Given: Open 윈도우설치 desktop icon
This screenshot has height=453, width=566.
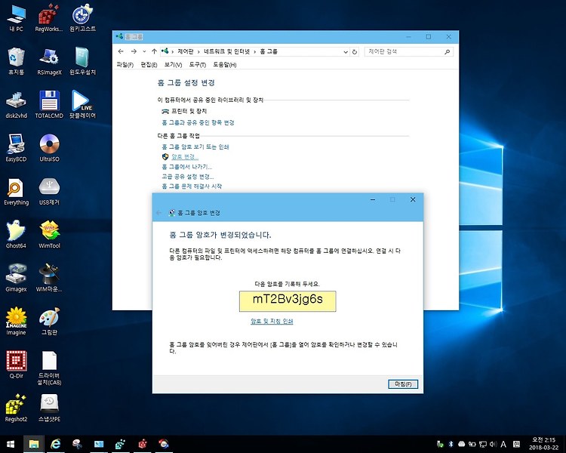Looking at the screenshot, I should [x=83, y=61].
